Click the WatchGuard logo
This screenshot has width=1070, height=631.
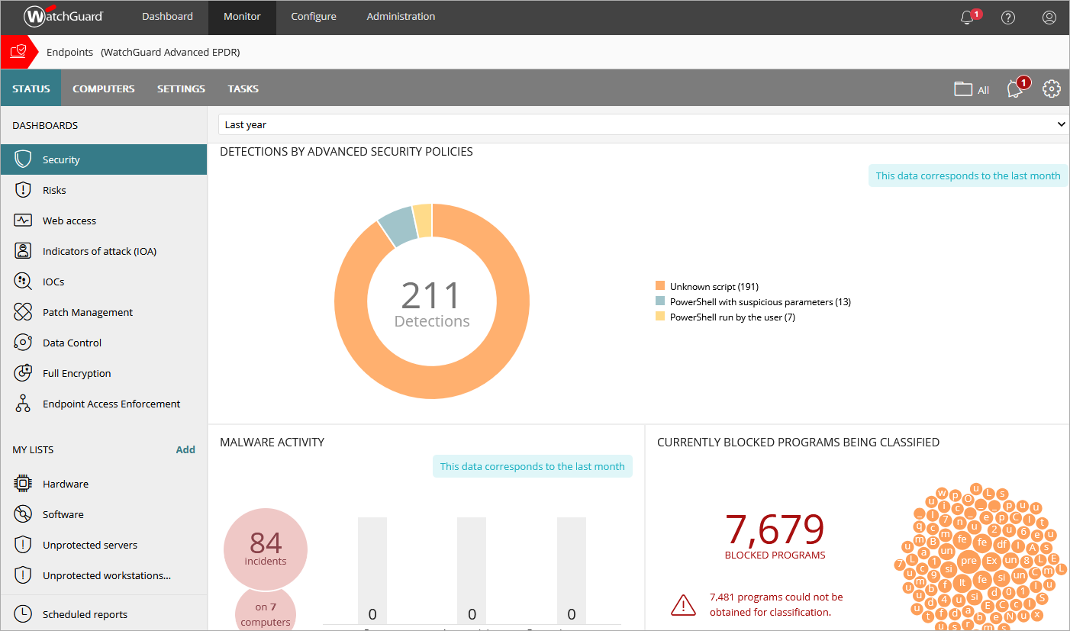click(x=63, y=17)
